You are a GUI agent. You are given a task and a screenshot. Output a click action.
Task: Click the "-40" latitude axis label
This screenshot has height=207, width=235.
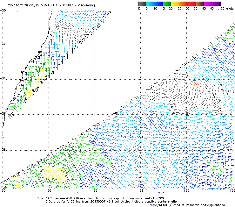click(x=3, y=187)
